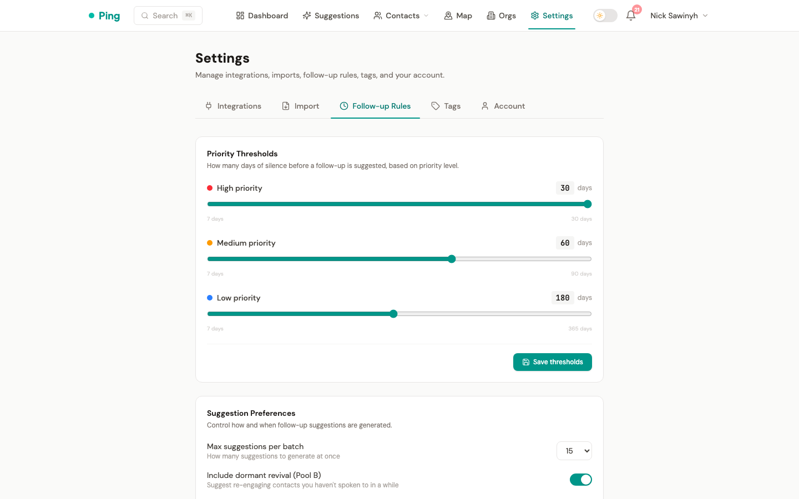The width and height of the screenshot is (799, 499).
Task: Click the Follow-up Rules clock icon
Action: click(x=344, y=106)
